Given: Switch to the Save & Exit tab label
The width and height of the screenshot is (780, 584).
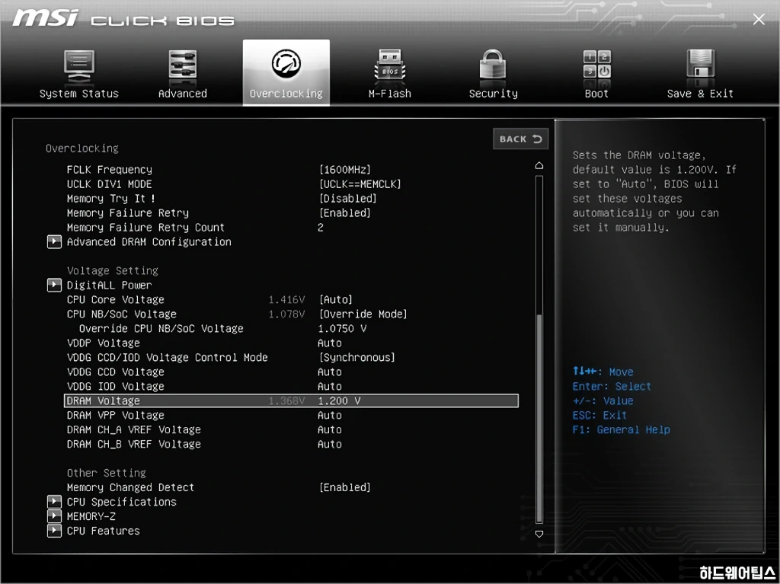Looking at the screenshot, I should pos(701,94).
